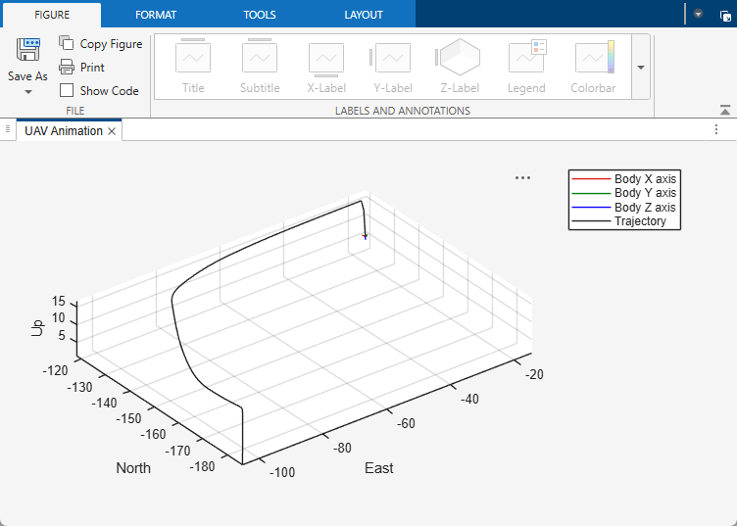Open the Save As dropdown arrow

click(x=28, y=92)
